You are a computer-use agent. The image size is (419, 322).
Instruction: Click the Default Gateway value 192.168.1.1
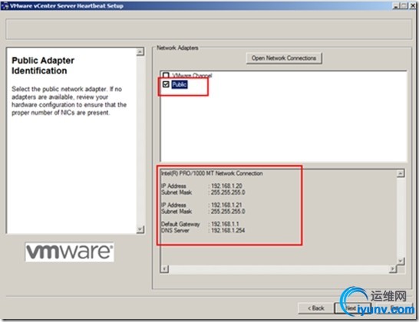tap(225, 224)
